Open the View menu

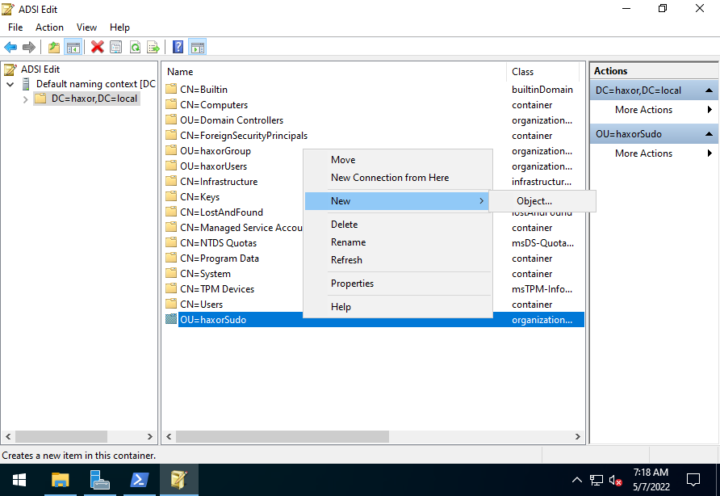coord(86,27)
